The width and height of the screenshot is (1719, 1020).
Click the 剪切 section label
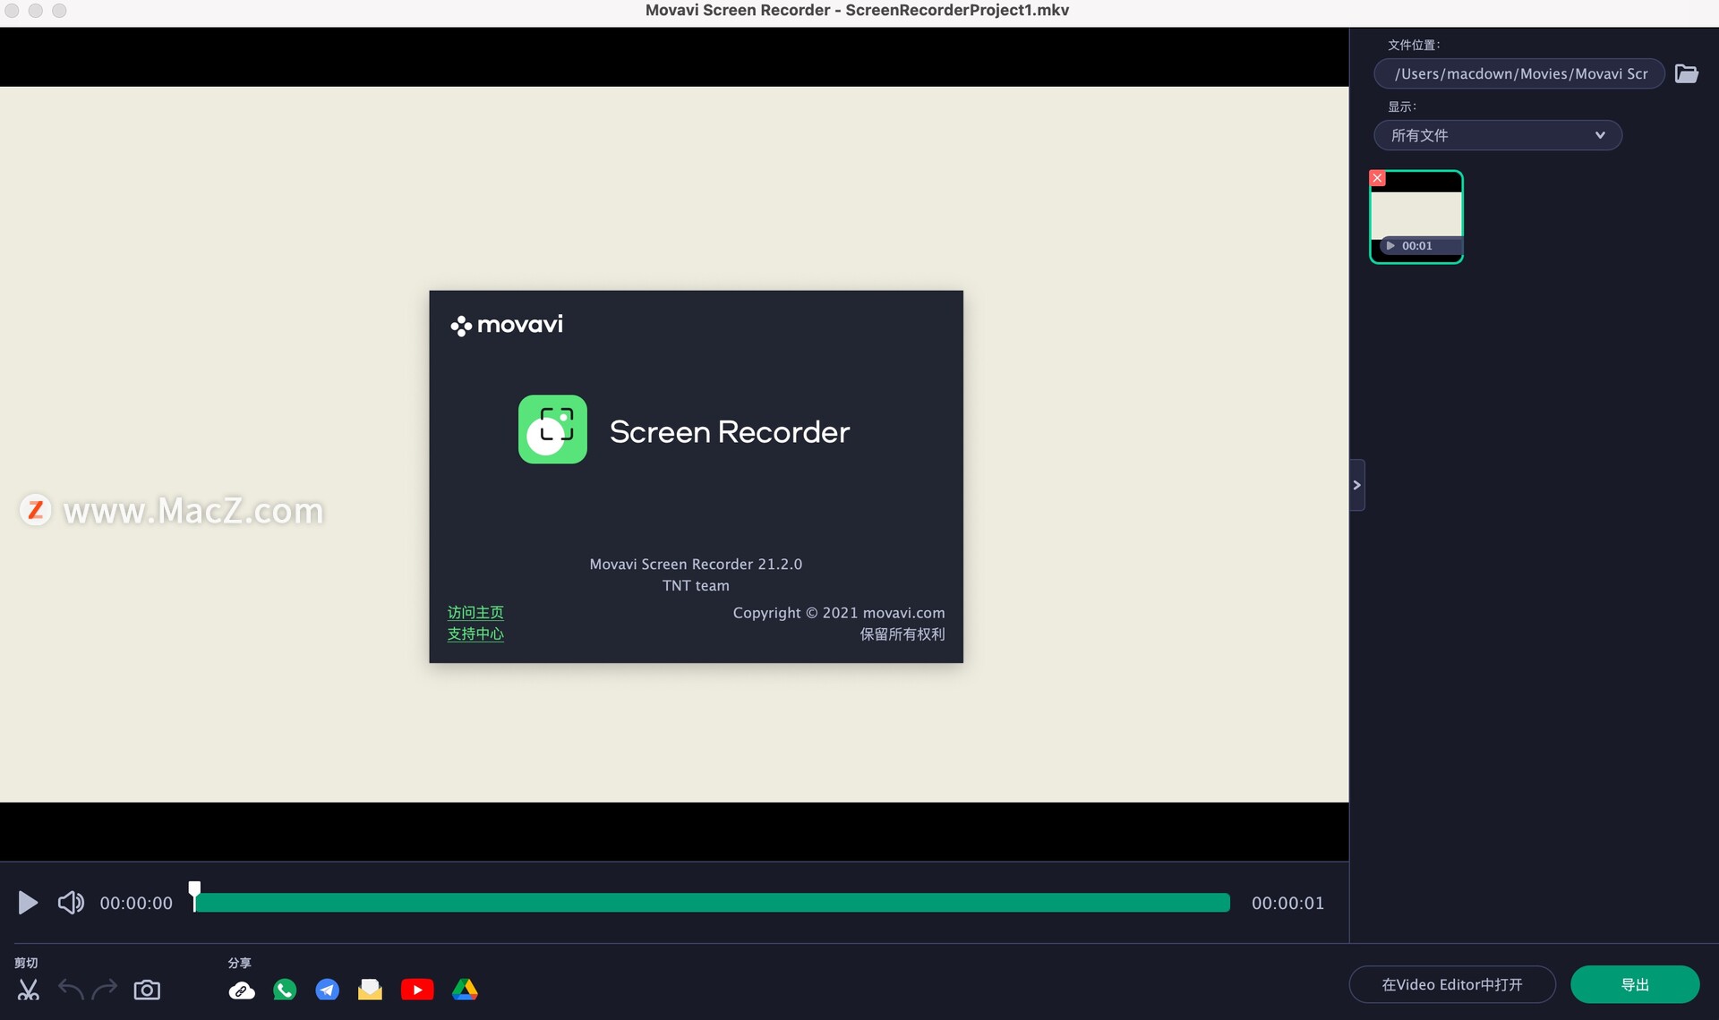(26, 963)
